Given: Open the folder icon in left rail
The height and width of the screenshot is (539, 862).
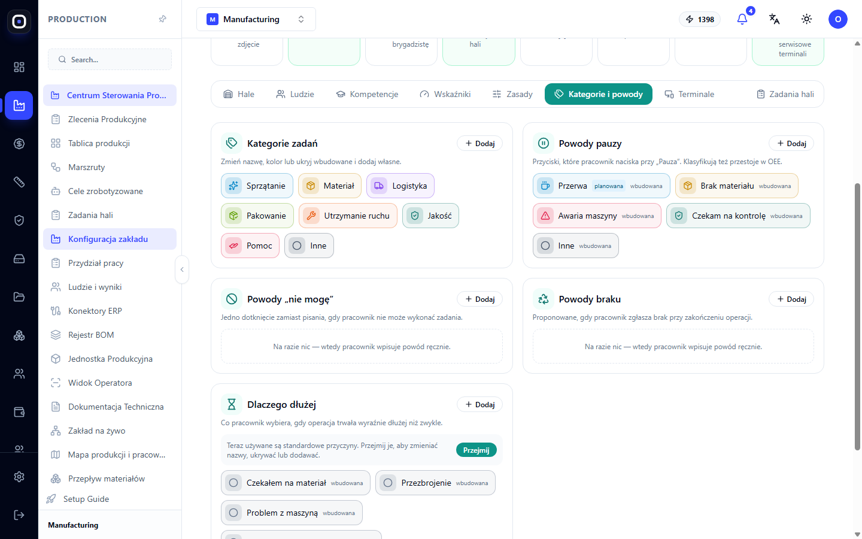Looking at the screenshot, I should [19, 297].
